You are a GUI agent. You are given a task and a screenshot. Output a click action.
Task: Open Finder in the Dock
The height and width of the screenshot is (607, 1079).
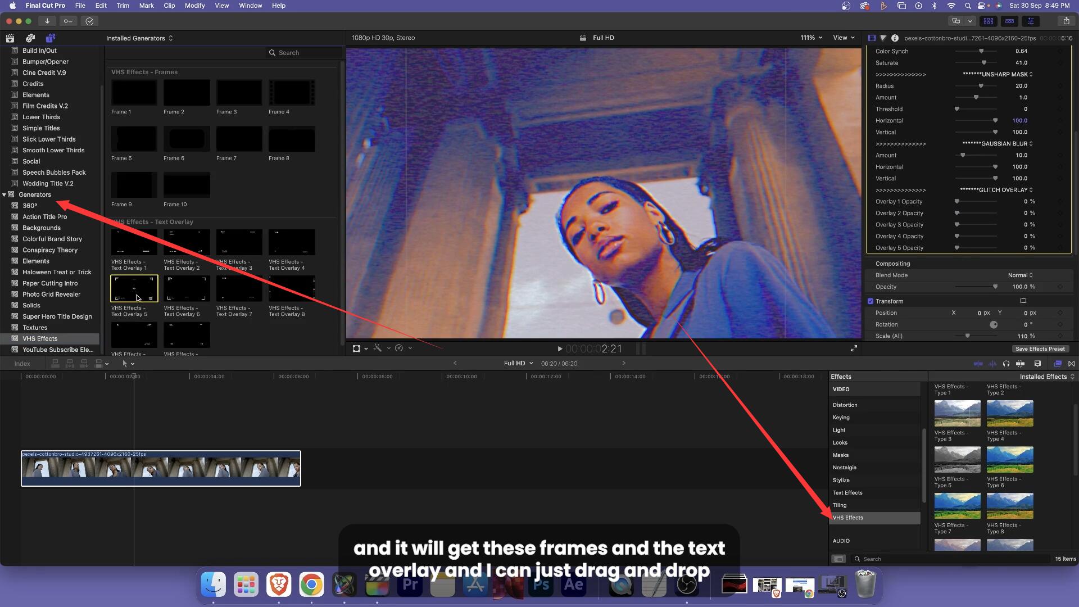[214, 585]
